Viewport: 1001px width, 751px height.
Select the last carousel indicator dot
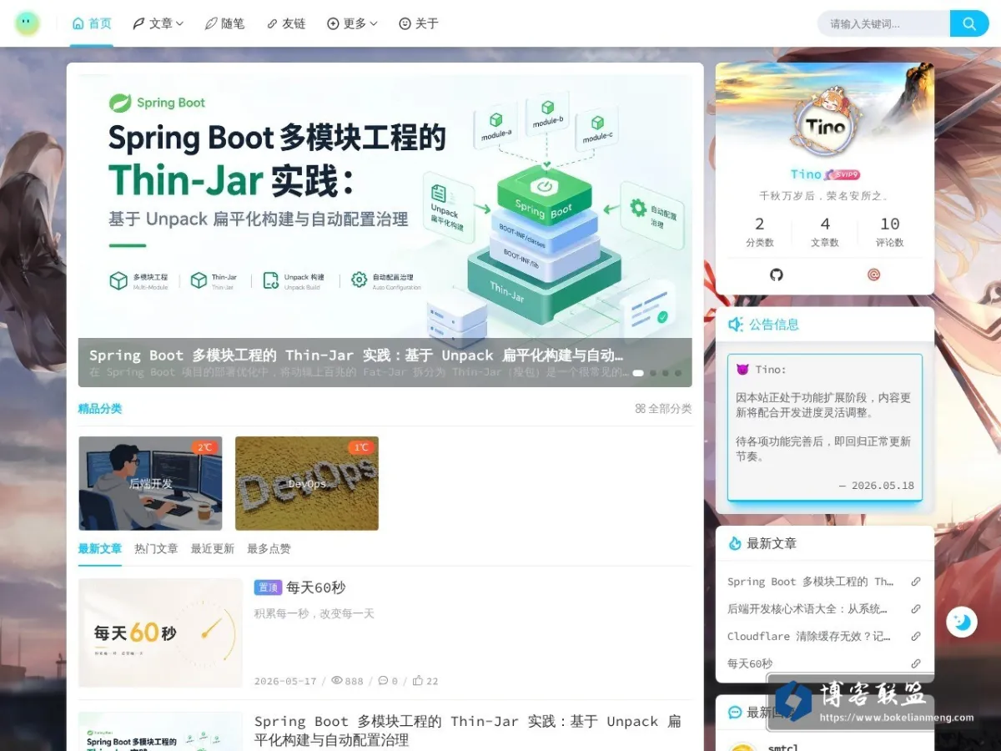pos(678,373)
